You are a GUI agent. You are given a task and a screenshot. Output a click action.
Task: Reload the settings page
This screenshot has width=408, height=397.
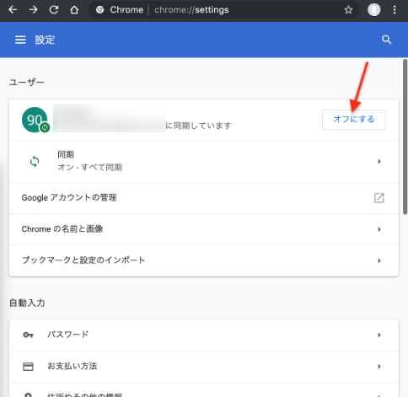[x=54, y=10]
